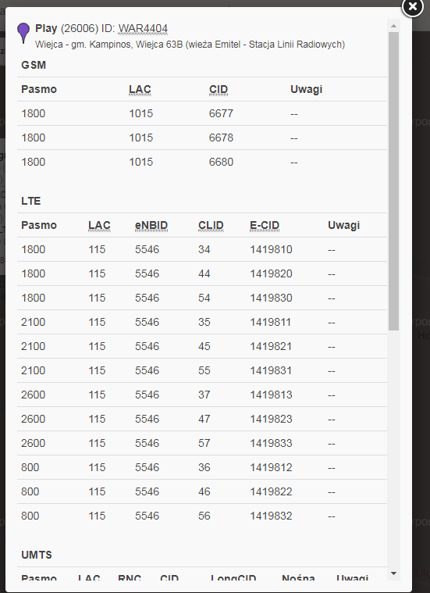
Task: Click the LTE eNBID column header
Action: (151, 225)
